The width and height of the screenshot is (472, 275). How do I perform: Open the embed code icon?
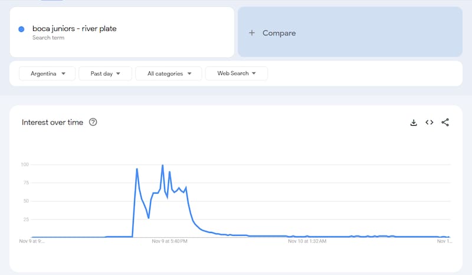coord(430,122)
